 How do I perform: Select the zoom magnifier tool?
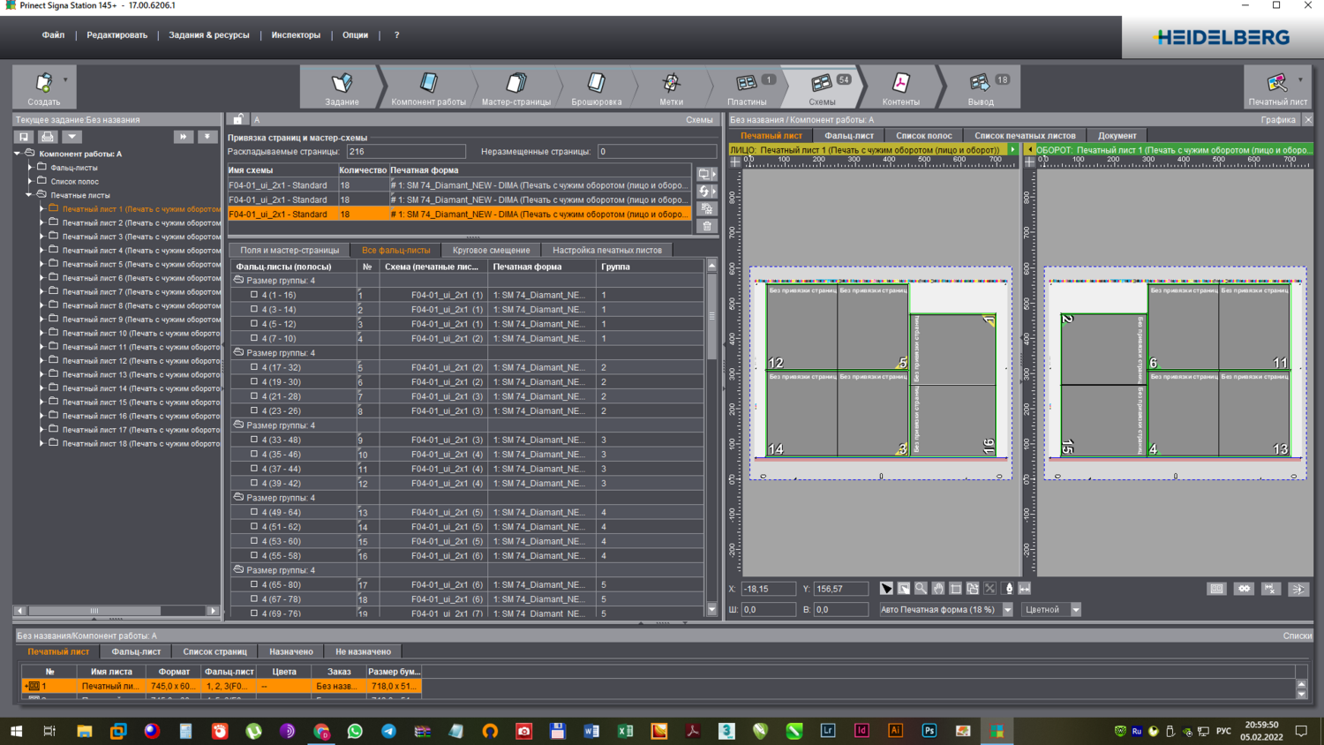[x=921, y=589]
